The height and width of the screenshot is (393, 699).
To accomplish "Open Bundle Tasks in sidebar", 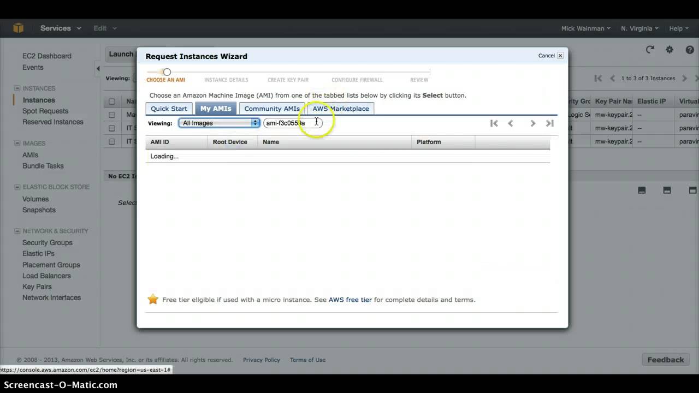I will click(43, 166).
